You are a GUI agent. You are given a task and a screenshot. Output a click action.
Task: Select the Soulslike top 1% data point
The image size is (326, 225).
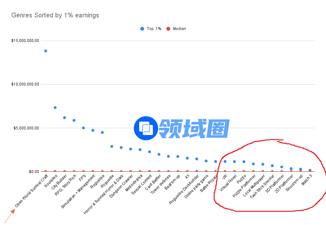(55, 107)
